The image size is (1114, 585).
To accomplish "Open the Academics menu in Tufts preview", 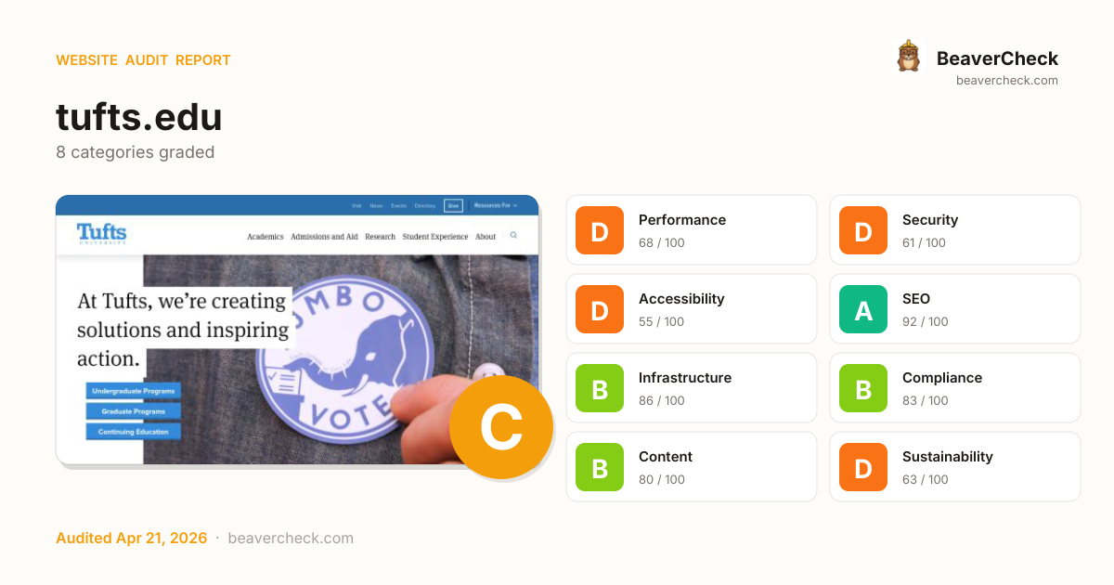I will 265,237.
